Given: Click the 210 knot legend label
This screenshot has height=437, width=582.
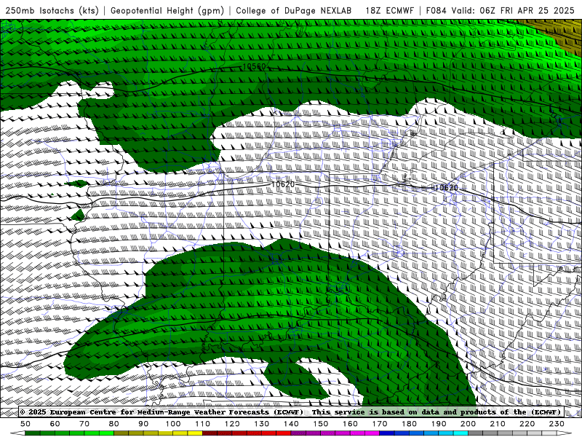Looking at the screenshot, I should (x=498, y=424).
